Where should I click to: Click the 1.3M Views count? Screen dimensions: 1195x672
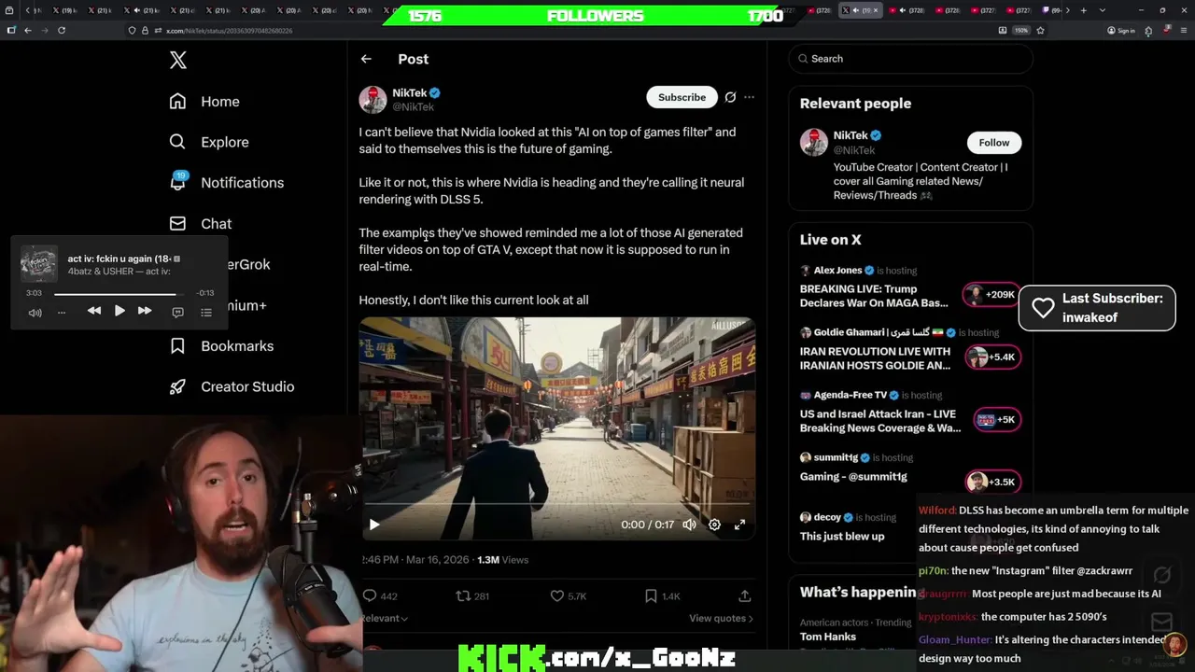tap(502, 560)
